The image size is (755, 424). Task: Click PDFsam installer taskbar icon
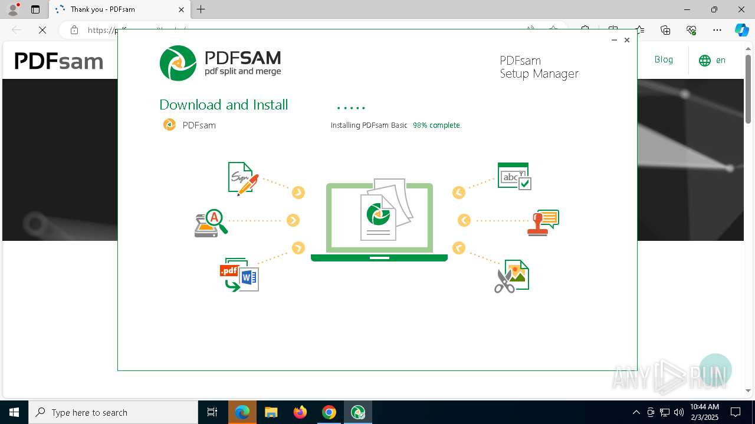pyautogui.click(x=358, y=412)
